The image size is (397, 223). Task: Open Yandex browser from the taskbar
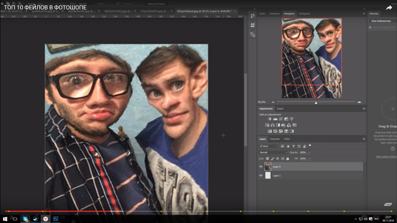click(45, 219)
